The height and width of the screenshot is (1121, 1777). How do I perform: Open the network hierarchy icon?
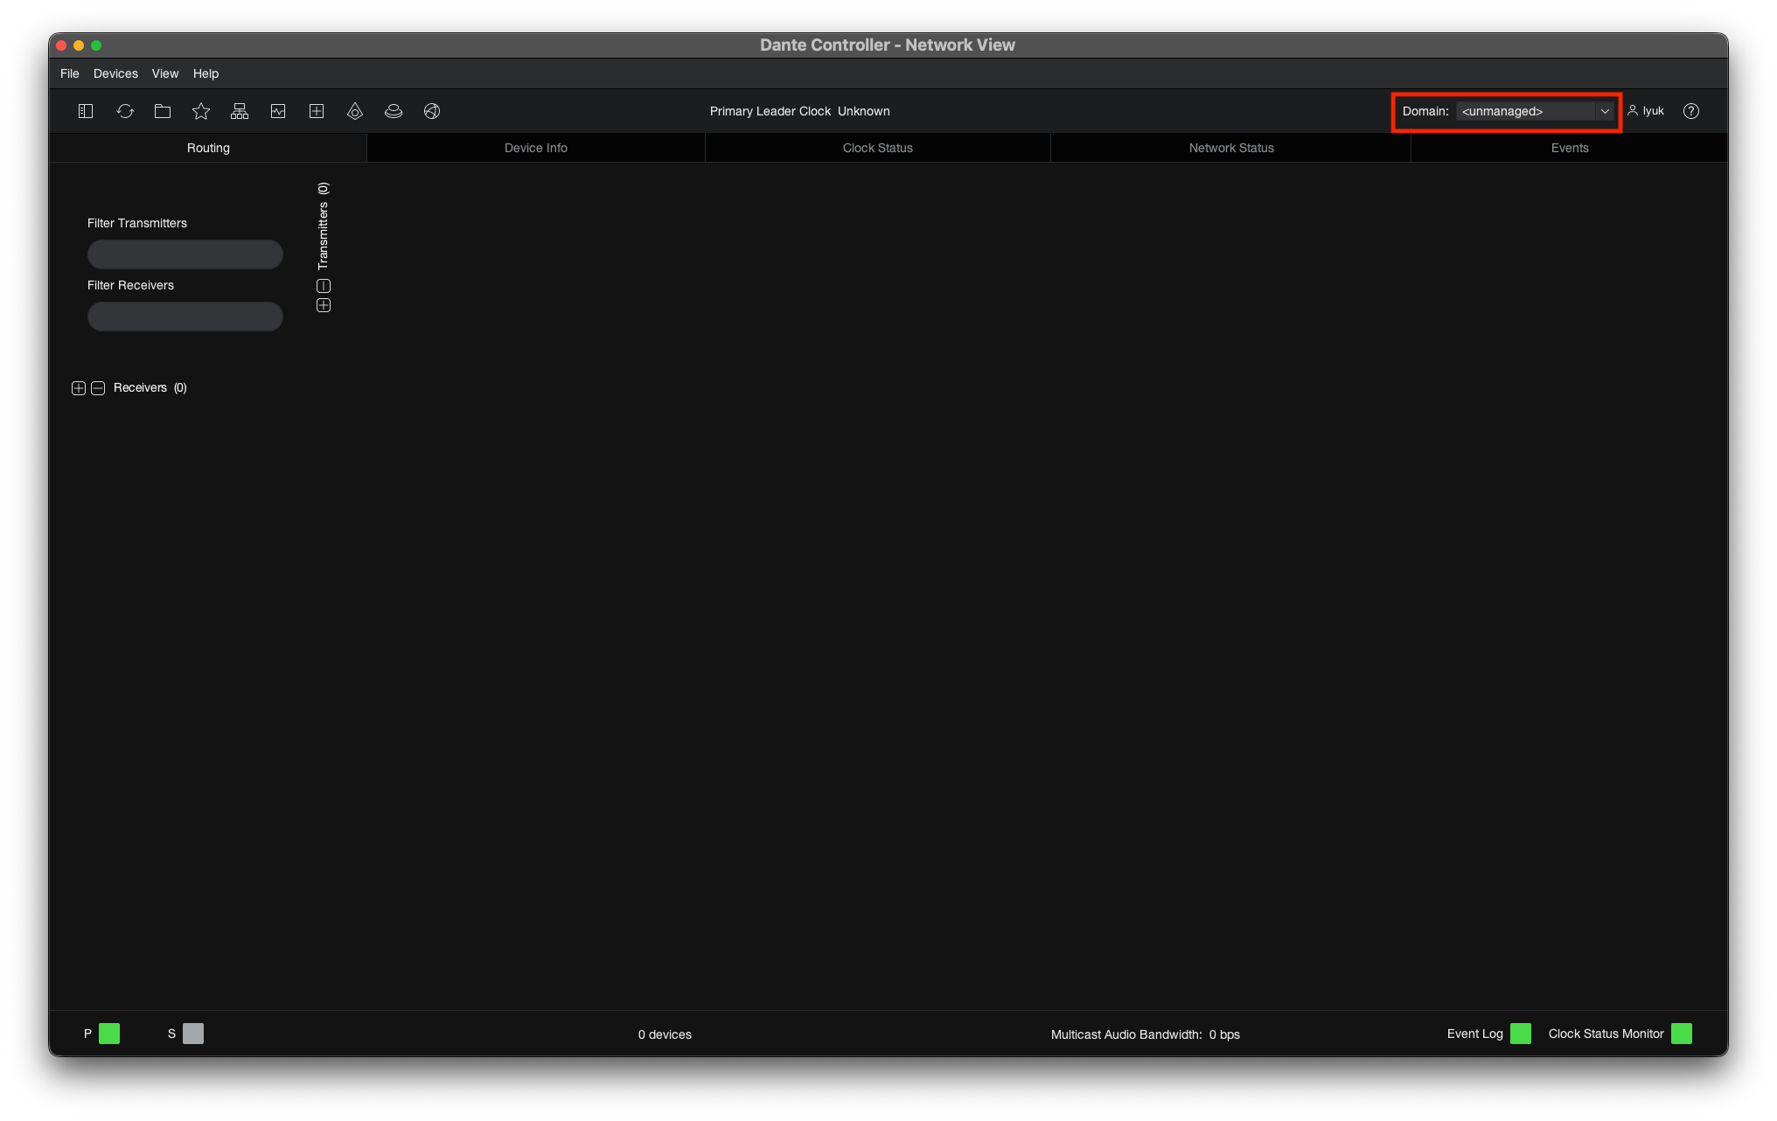[x=240, y=111]
